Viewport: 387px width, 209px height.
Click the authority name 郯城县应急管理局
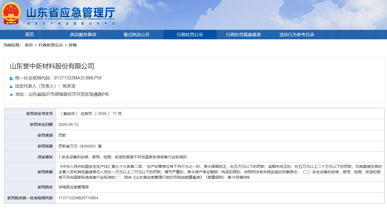tap(74, 187)
